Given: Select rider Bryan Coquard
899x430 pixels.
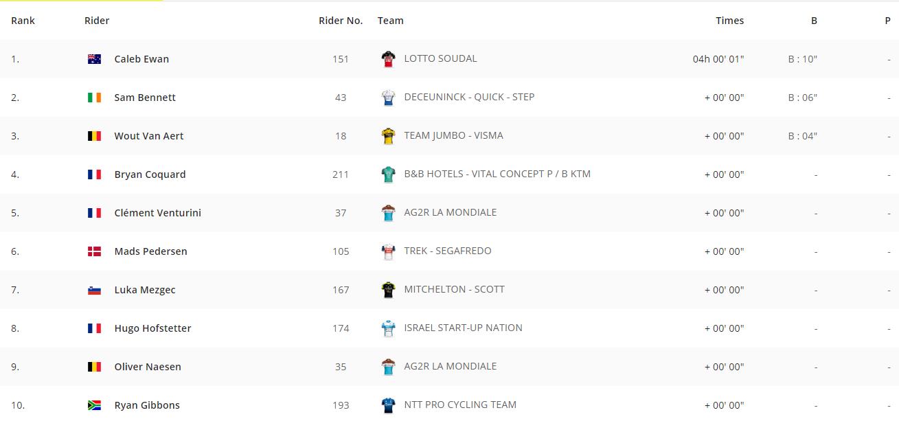Looking at the screenshot, I should (x=150, y=174).
